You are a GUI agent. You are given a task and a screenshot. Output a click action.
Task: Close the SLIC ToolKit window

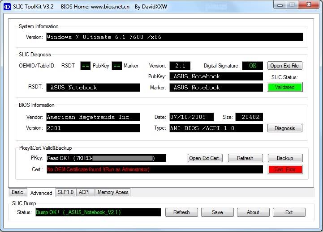pyautogui.click(x=309, y=5)
